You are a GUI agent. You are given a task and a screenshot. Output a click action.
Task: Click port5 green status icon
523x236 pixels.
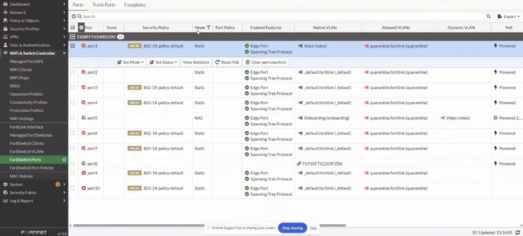pyautogui.click(x=84, y=118)
